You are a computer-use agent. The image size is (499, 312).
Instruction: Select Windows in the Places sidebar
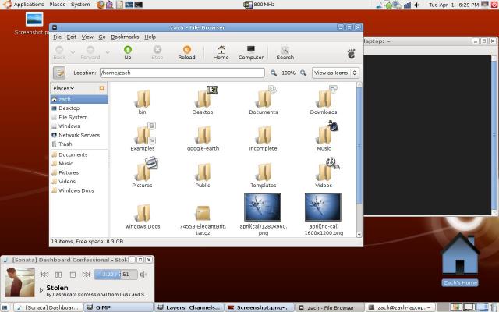79,126
